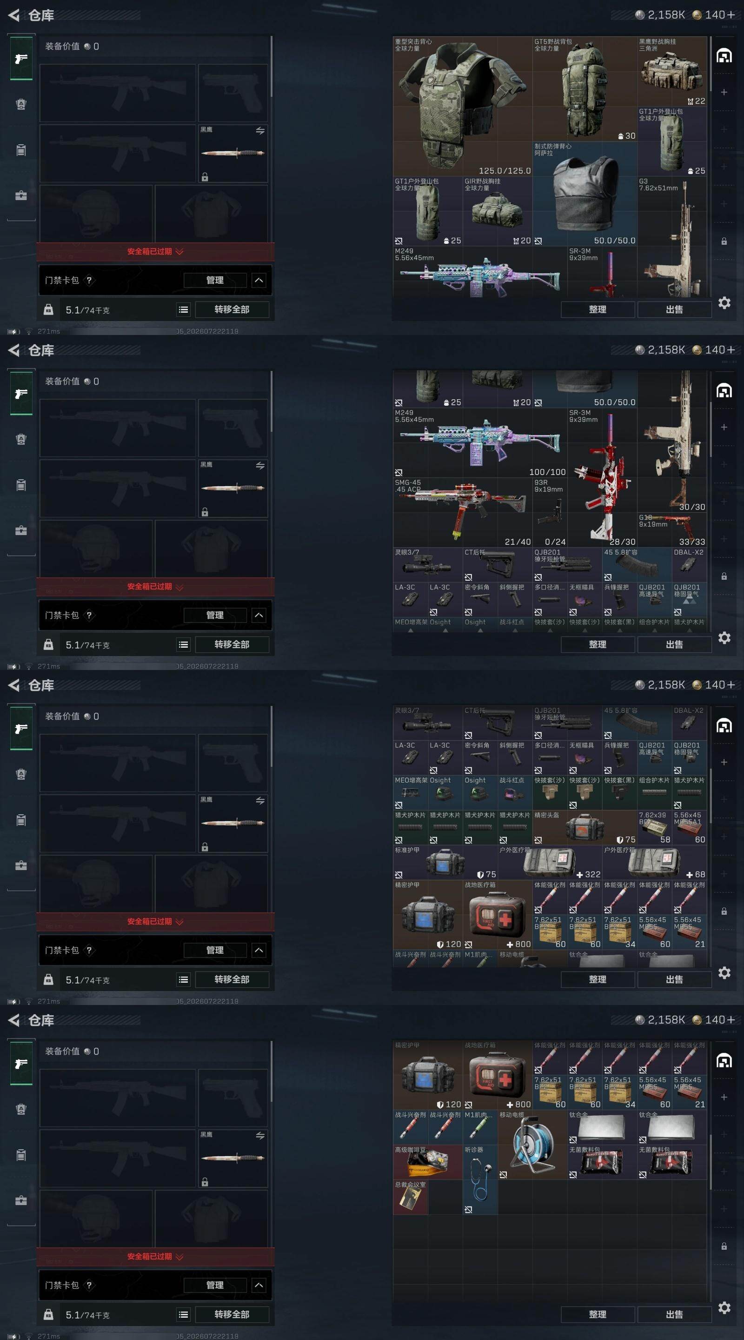The image size is (744, 1340).
Task: Click 管理 in 门禁卡包 beside 精密头盔 view
Action: (x=215, y=951)
